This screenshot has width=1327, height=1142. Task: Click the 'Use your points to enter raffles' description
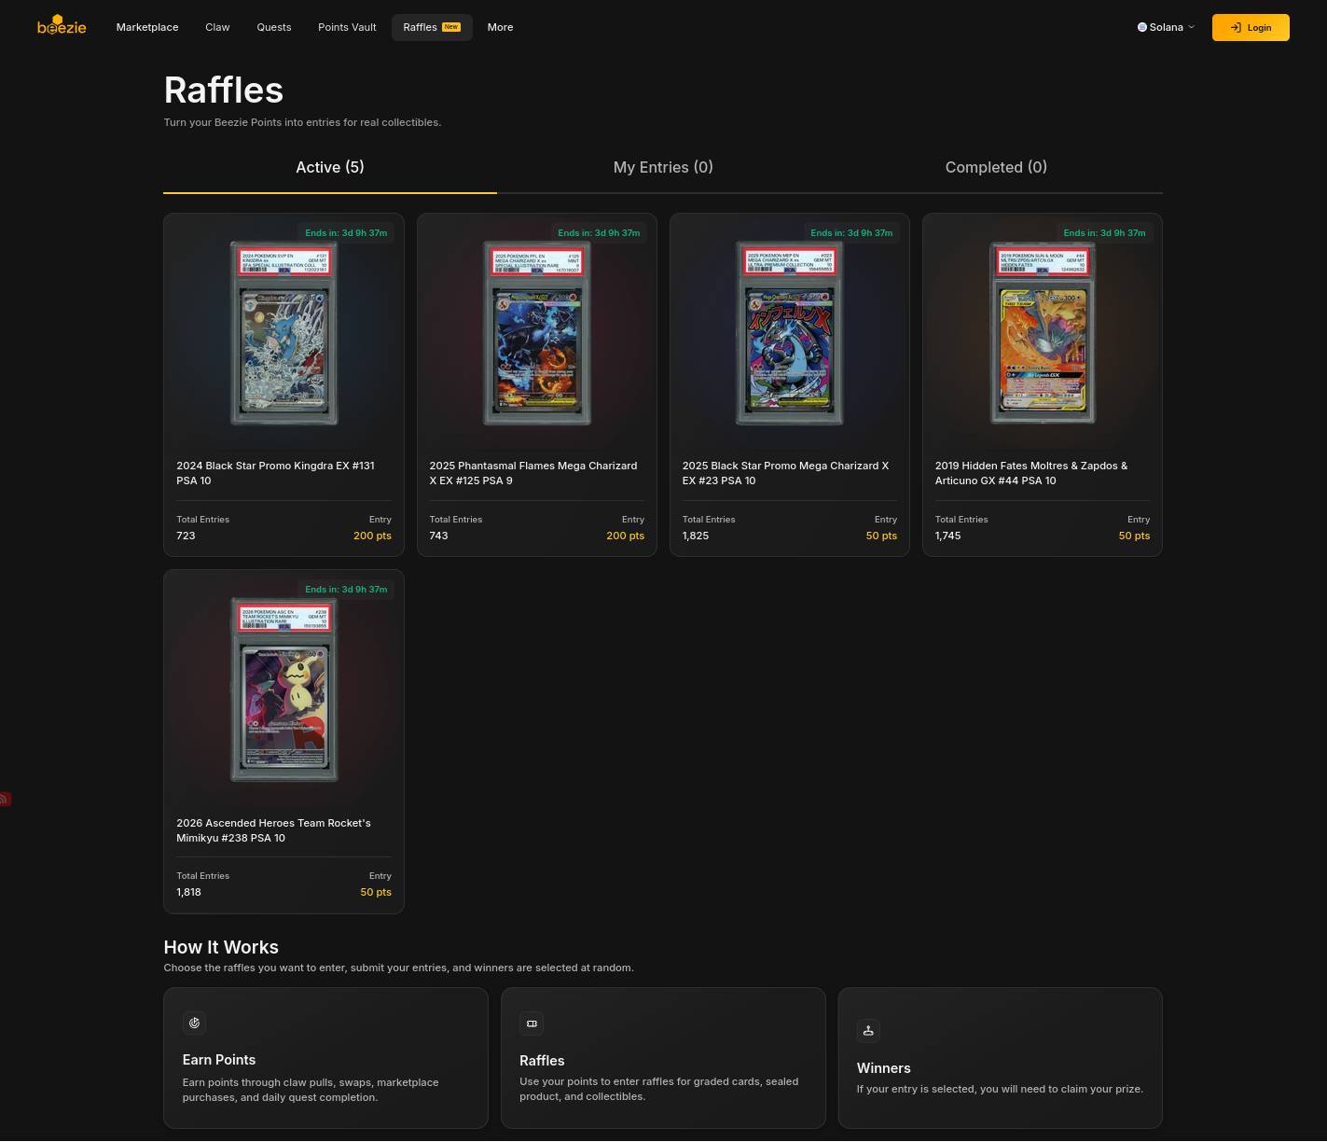coord(659,1089)
